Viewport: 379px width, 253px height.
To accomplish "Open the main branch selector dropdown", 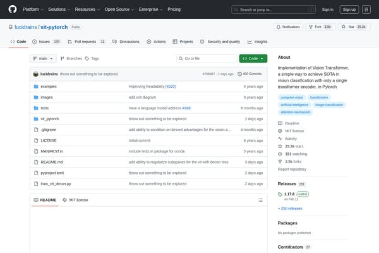I will (x=43, y=59).
